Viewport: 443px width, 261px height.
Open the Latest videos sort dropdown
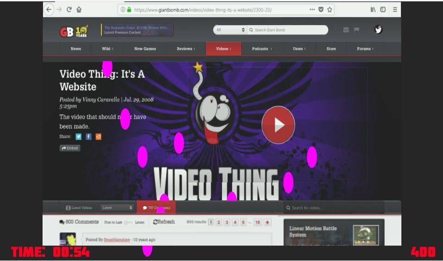click(x=117, y=208)
